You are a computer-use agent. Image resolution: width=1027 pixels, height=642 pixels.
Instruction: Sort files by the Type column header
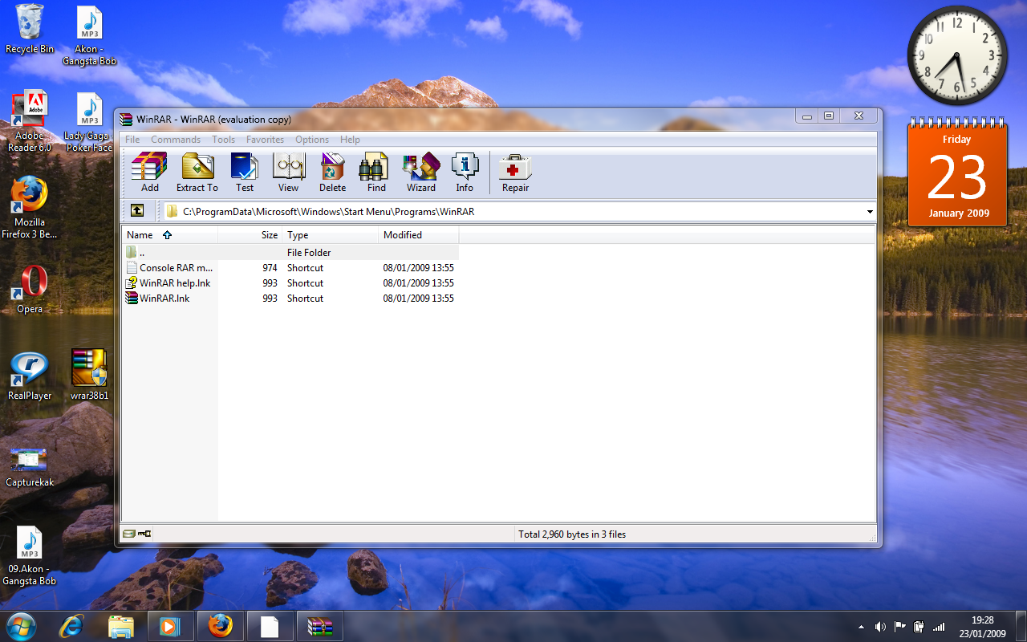pyautogui.click(x=330, y=235)
